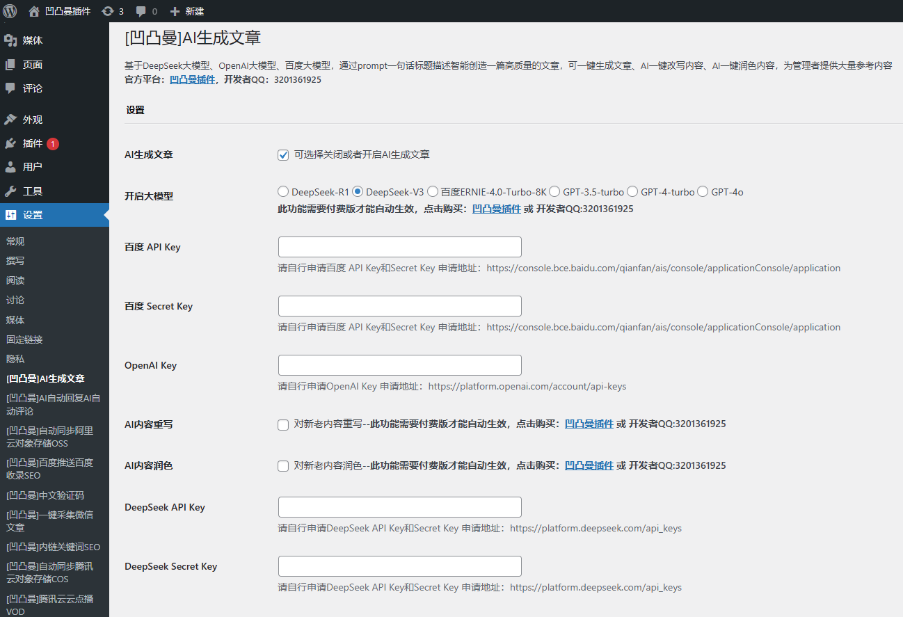The width and height of the screenshot is (903, 617).
Task: Open the 评论 menu in the sidebar
Action: pos(54,88)
